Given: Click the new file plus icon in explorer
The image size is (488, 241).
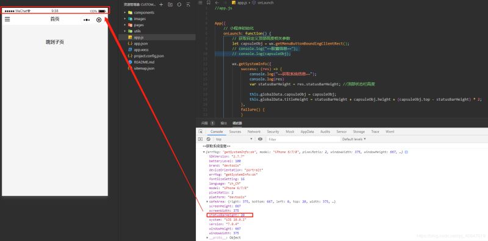Looking at the screenshot, I should [x=161, y=5].
